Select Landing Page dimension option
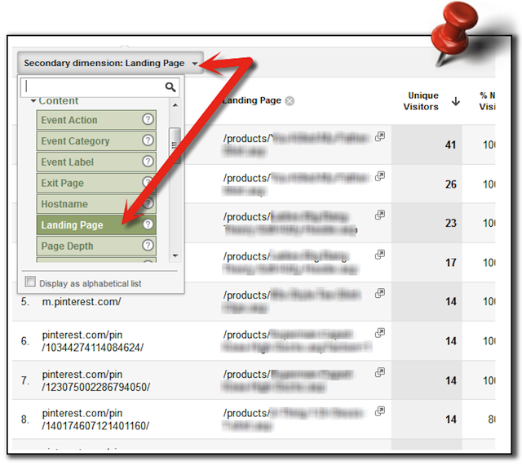The height and width of the screenshot is (466, 522). pyautogui.click(x=72, y=225)
